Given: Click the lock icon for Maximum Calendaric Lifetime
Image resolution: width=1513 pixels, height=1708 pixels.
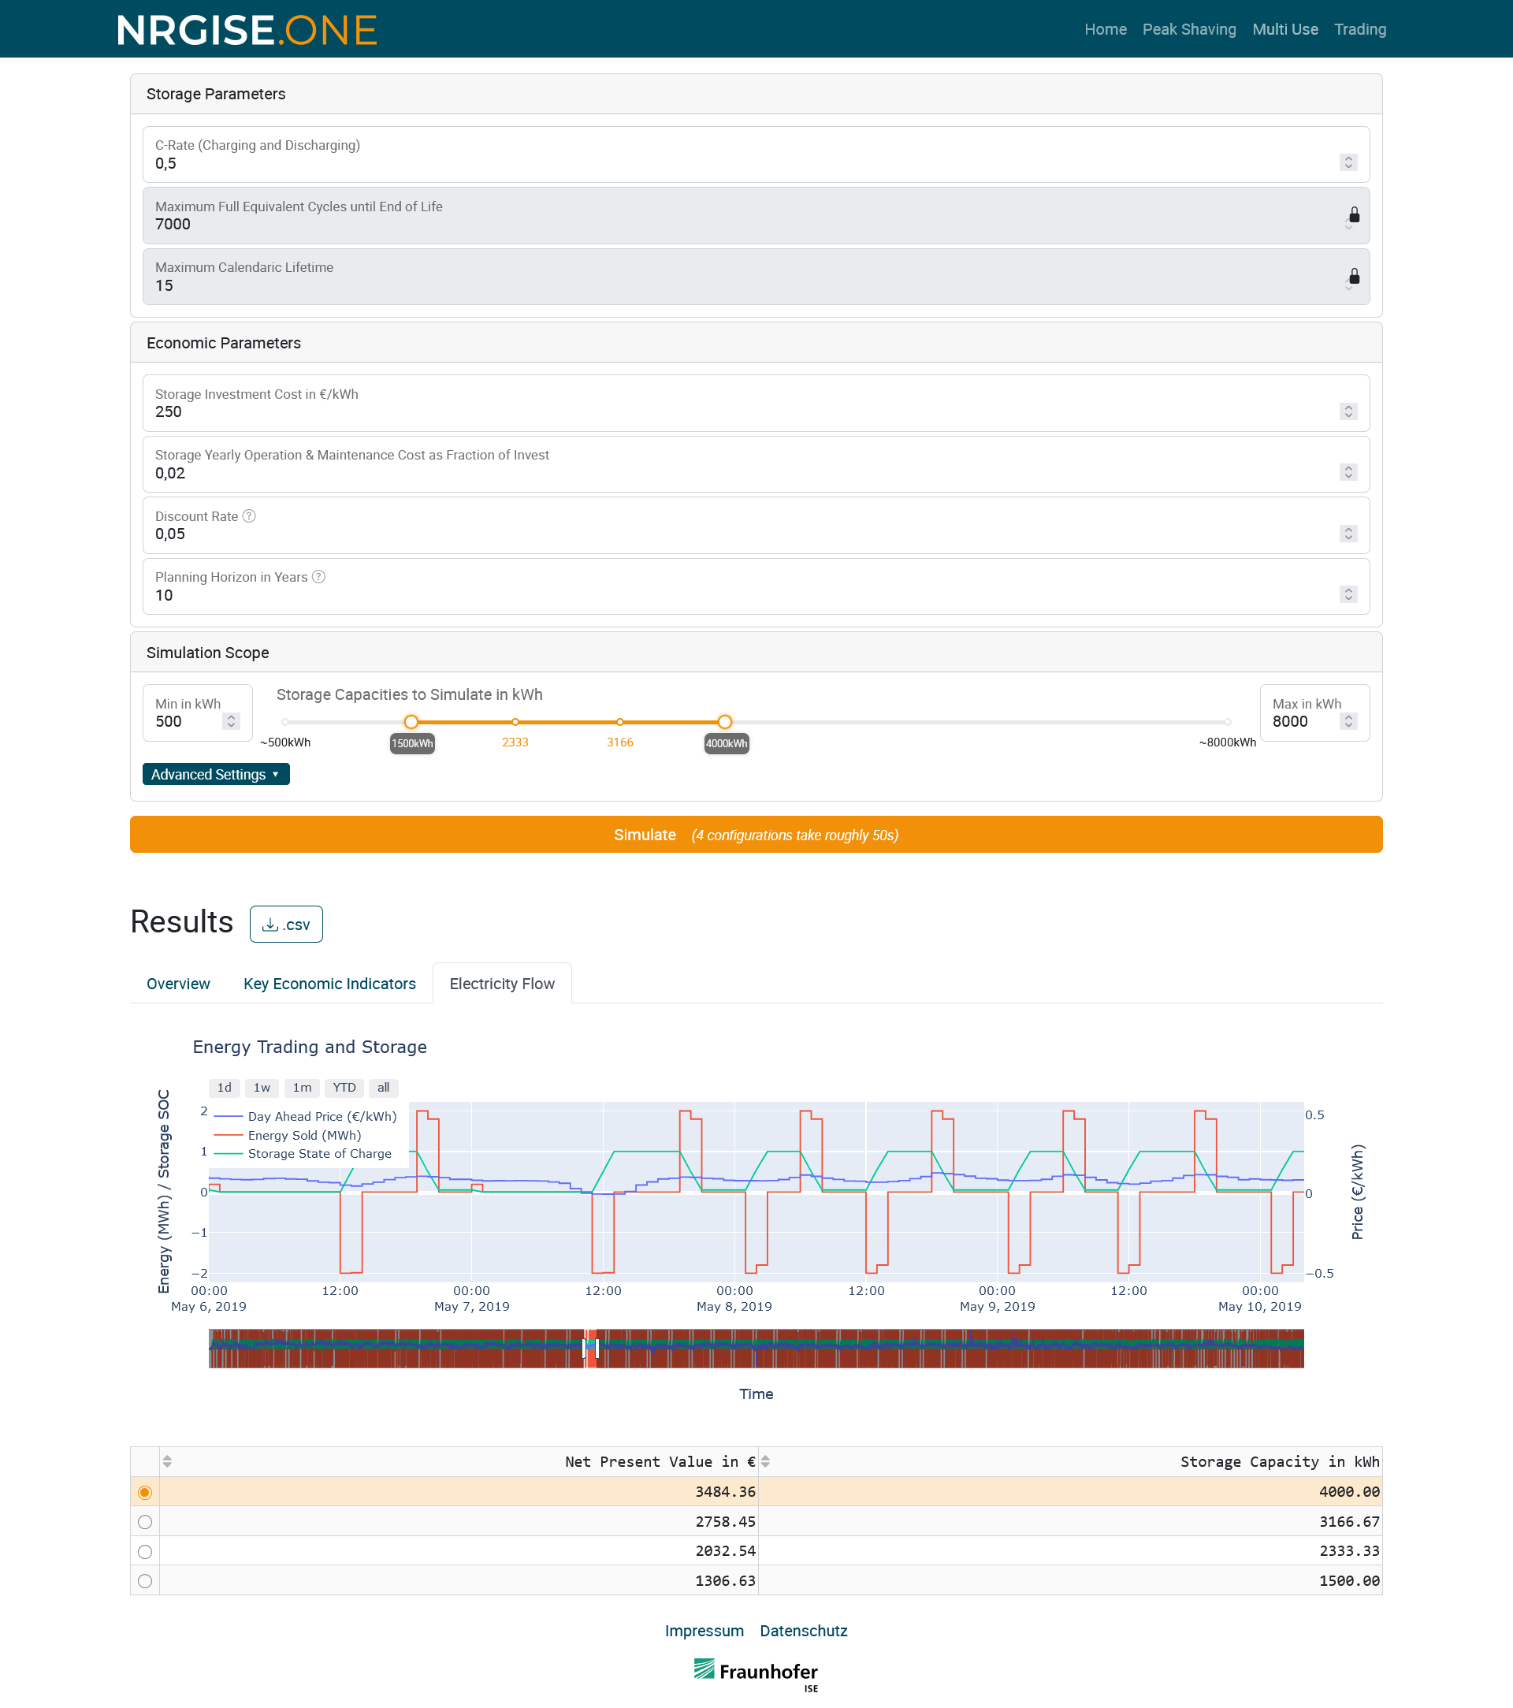Looking at the screenshot, I should [1355, 277].
